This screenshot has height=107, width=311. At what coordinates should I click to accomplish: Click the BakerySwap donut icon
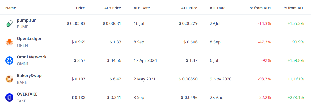point(9,79)
